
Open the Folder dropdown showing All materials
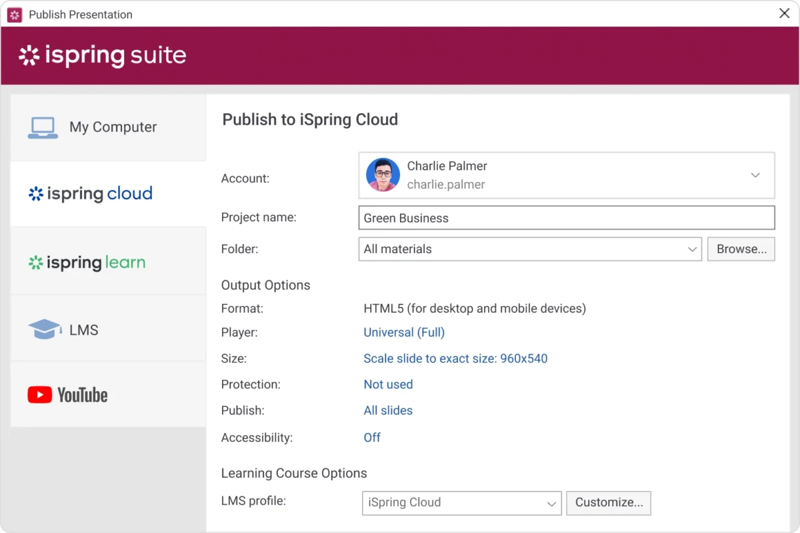tap(530, 249)
